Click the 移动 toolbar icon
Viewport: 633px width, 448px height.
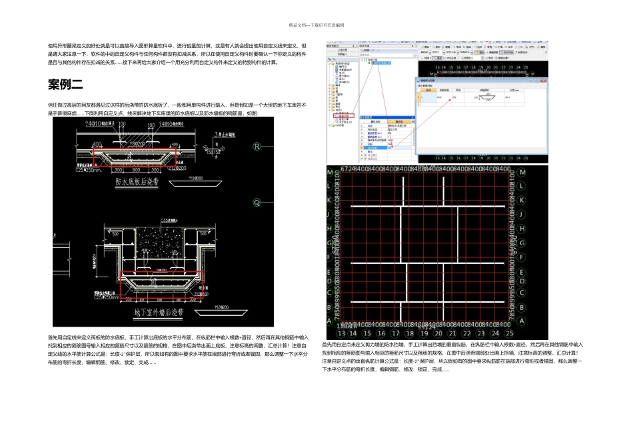point(457,47)
